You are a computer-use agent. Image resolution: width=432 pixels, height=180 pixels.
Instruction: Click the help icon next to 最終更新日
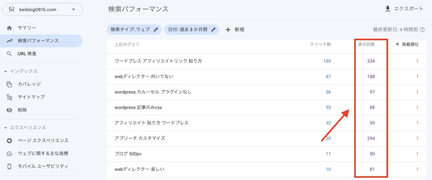[x=422, y=29]
